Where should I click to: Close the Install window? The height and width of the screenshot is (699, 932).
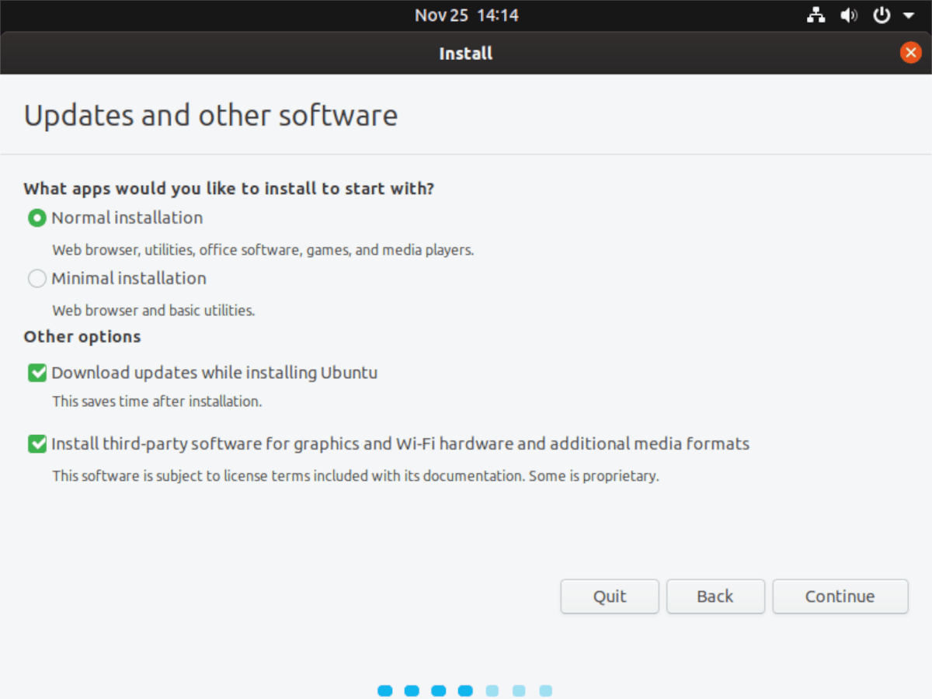pos(909,53)
